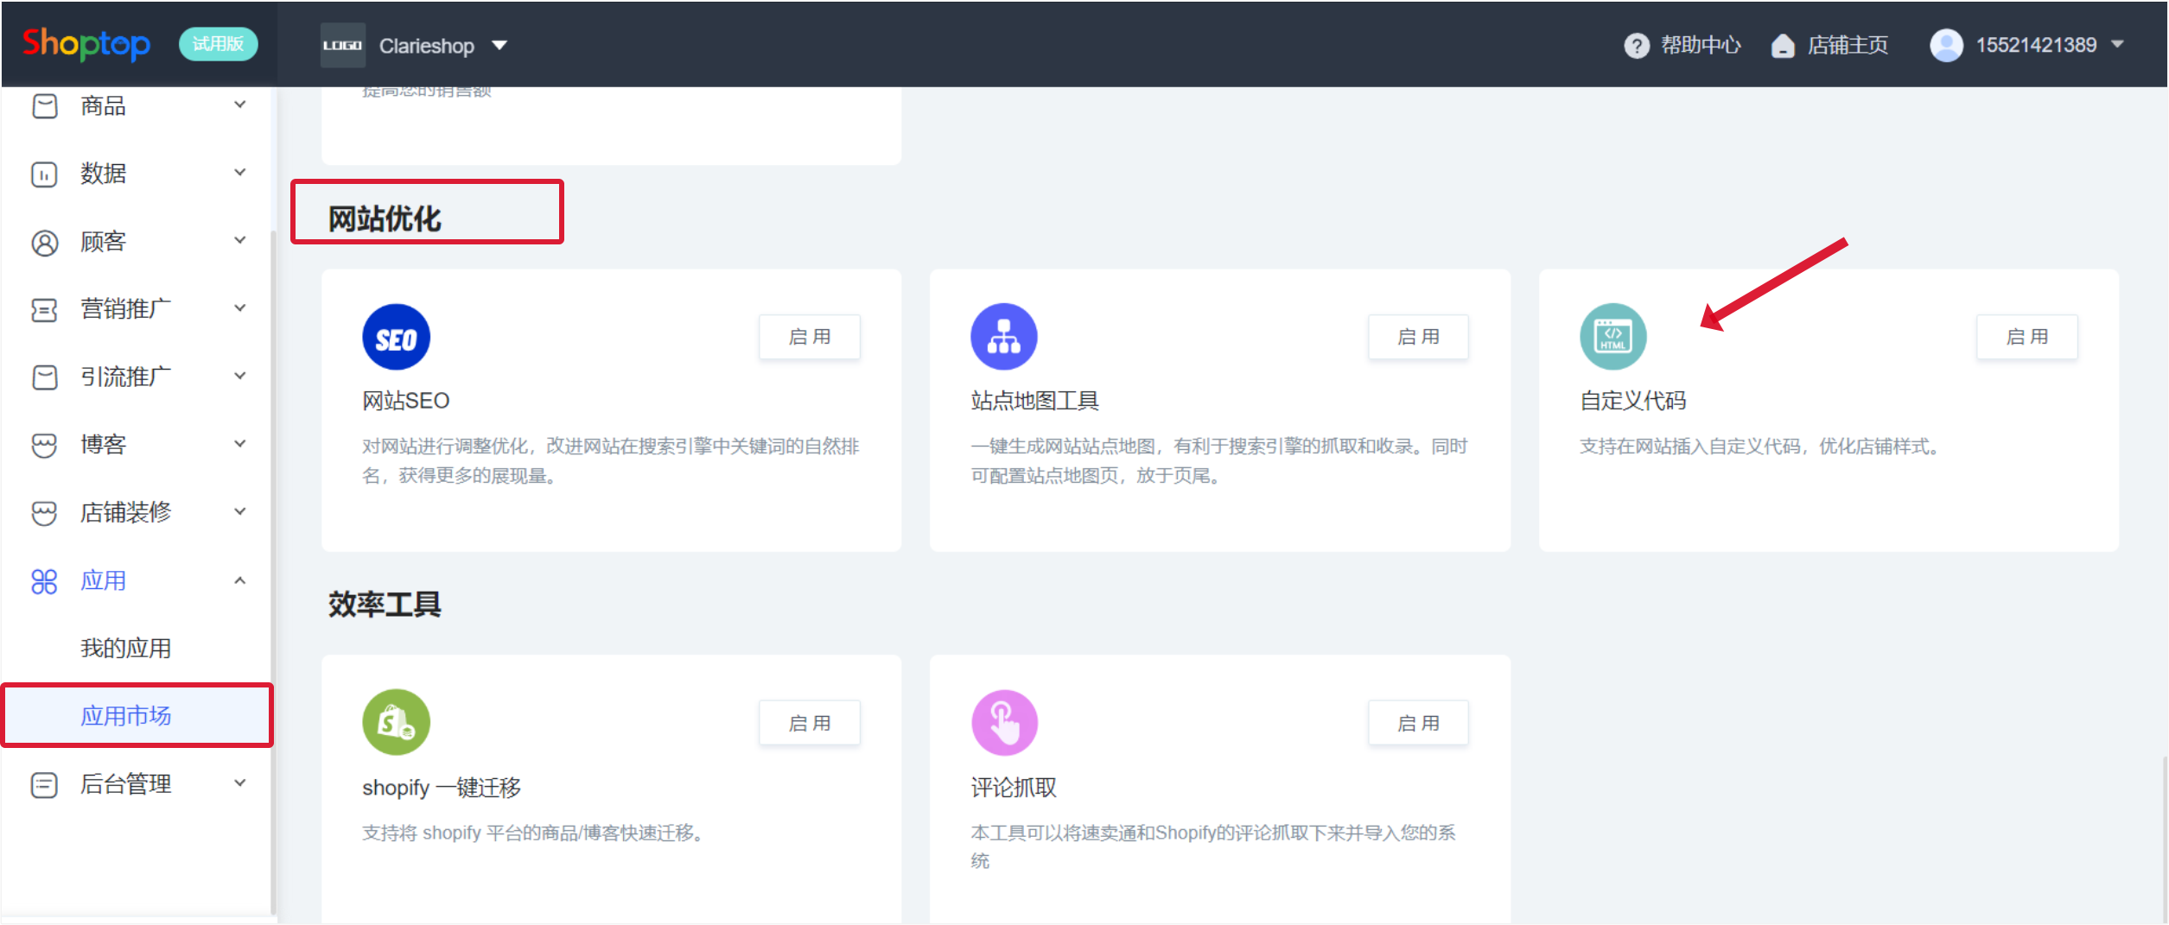
Task: Expand the 后台管理 chevron
Action: coord(240,783)
